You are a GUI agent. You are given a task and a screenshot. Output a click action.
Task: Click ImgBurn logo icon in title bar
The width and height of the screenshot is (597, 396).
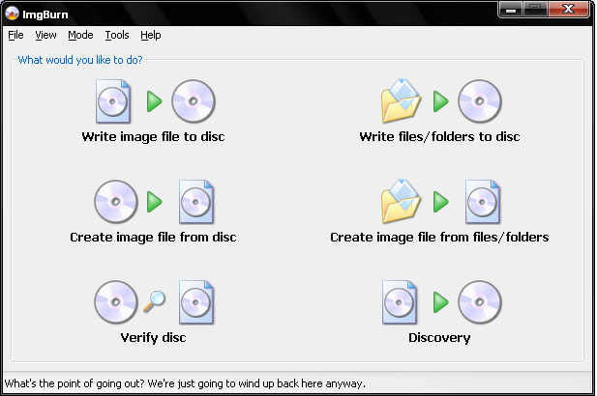coord(13,14)
